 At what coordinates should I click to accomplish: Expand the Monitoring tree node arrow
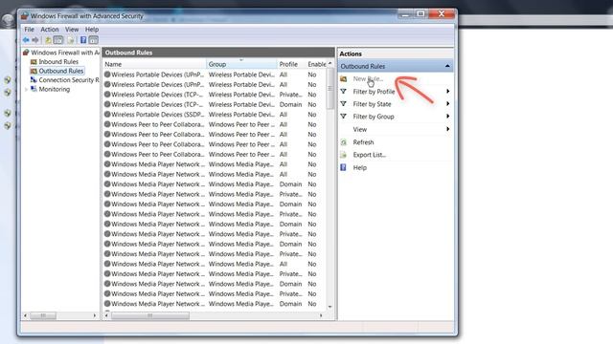coord(26,89)
